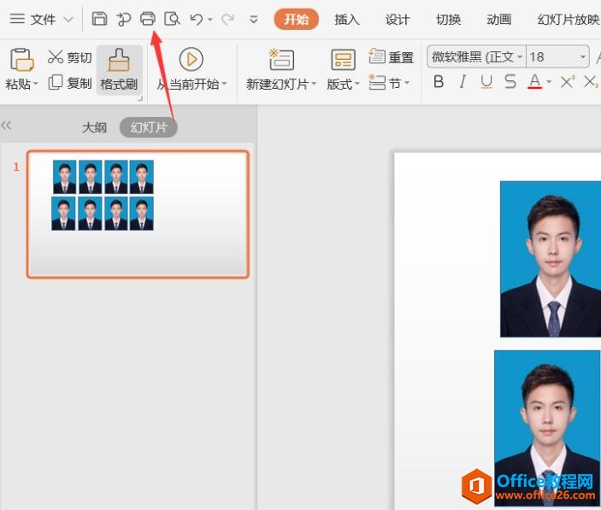The height and width of the screenshot is (510, 601).
Task: Open Print Preview from the toolbar
Action: [172, 19]
